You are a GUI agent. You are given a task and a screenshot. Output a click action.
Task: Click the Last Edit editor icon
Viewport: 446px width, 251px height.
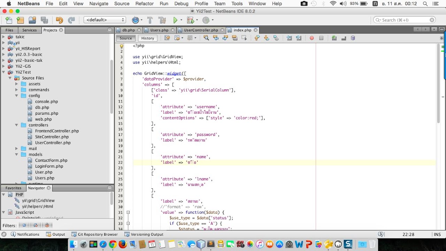[x=167, y=38]
